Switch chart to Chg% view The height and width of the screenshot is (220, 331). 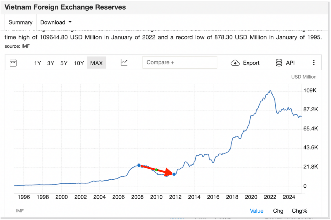pyautogui.click(x=299, y=211)
